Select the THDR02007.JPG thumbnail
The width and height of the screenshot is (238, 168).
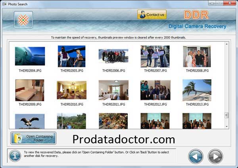click(x=155, y=56)
